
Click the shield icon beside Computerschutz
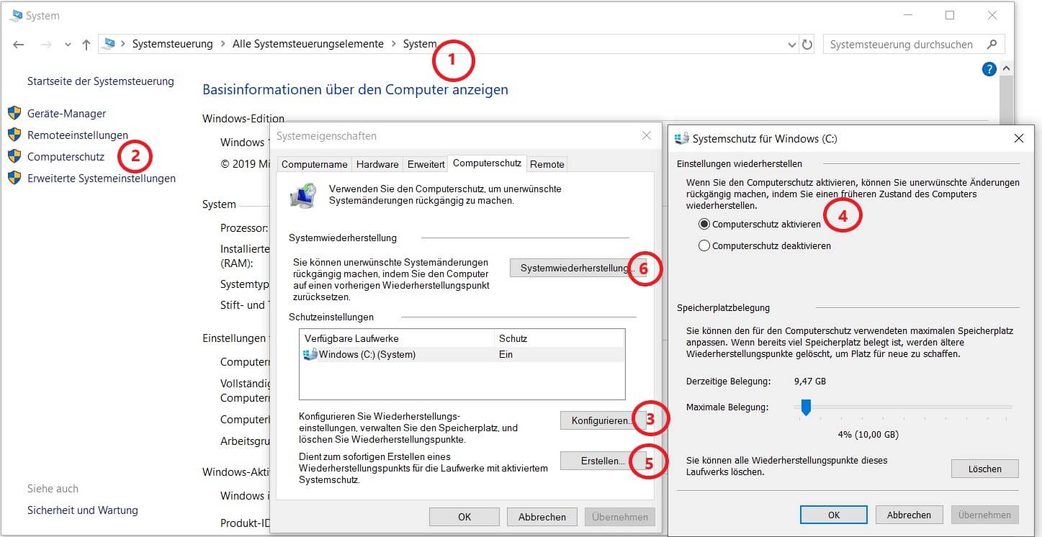14,156
